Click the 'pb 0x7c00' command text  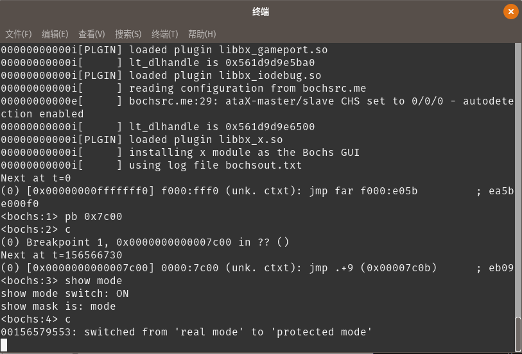pyautogui.click(x=94, y=217)
